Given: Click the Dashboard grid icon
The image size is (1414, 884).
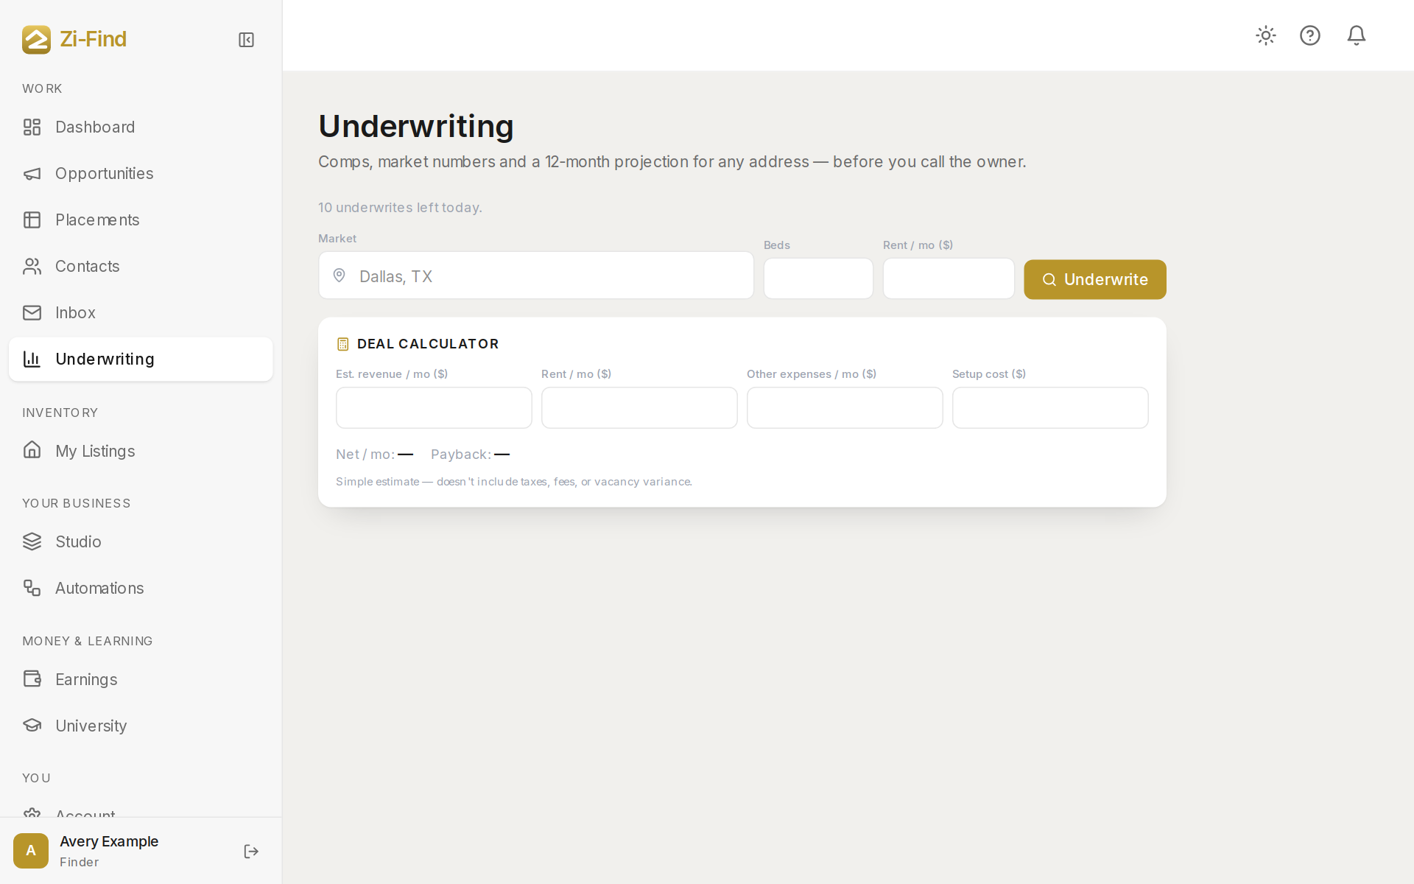Looking at the screenshot, I should (x=32, y=127).
